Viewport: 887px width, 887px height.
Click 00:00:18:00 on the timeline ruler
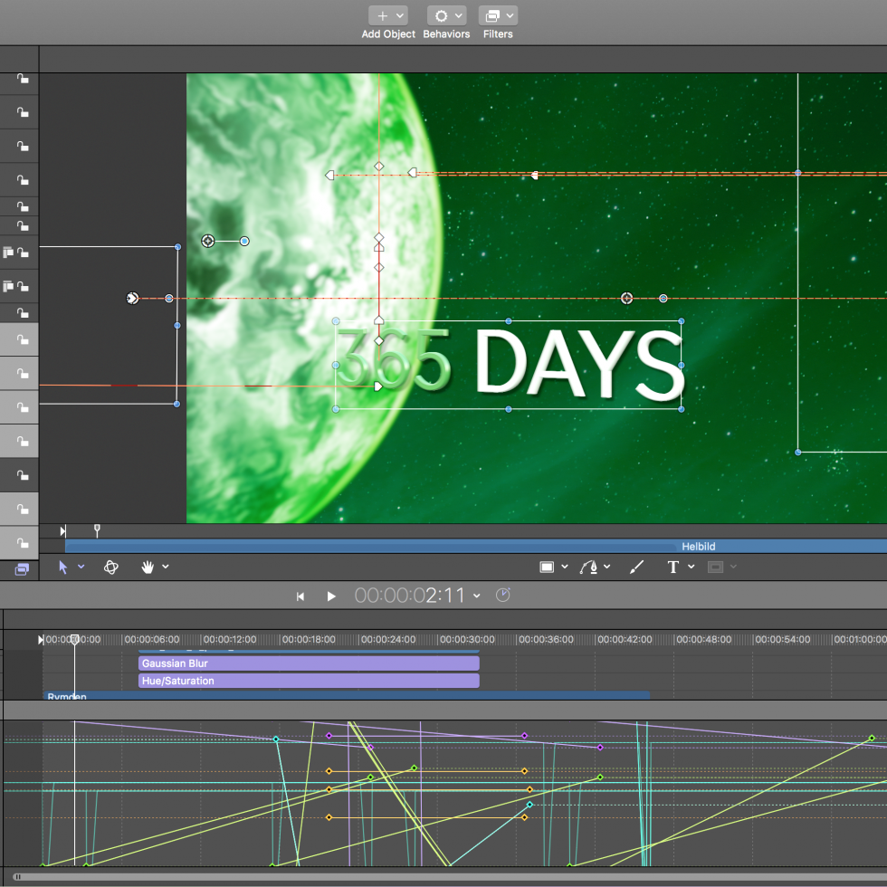point(309,639)
